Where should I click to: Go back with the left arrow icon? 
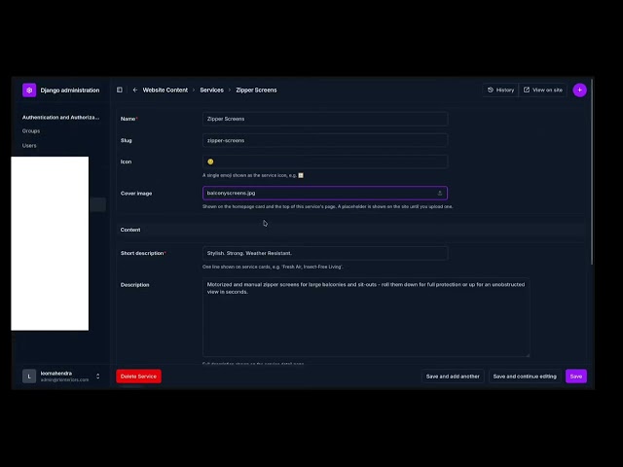click(135, 90)
